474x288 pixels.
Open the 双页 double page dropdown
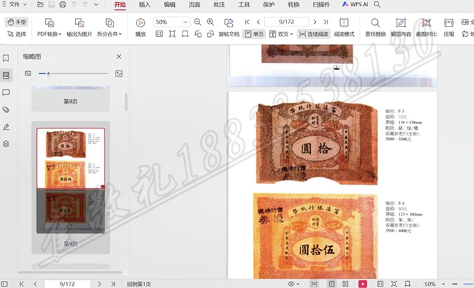pos(281,34)
